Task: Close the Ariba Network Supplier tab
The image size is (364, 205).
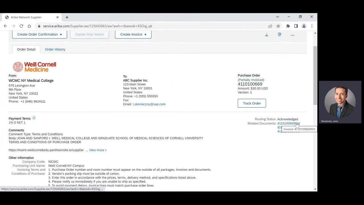Action: [57, 17]
